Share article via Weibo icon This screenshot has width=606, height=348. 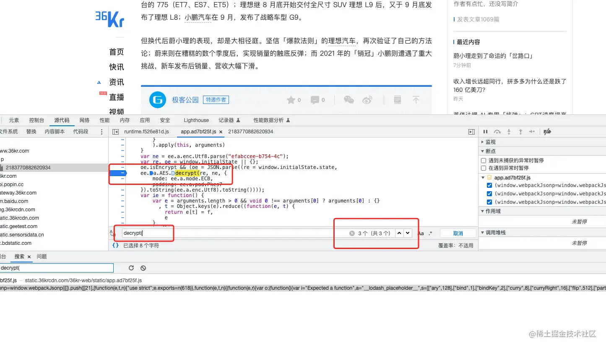tap(367, 100)
